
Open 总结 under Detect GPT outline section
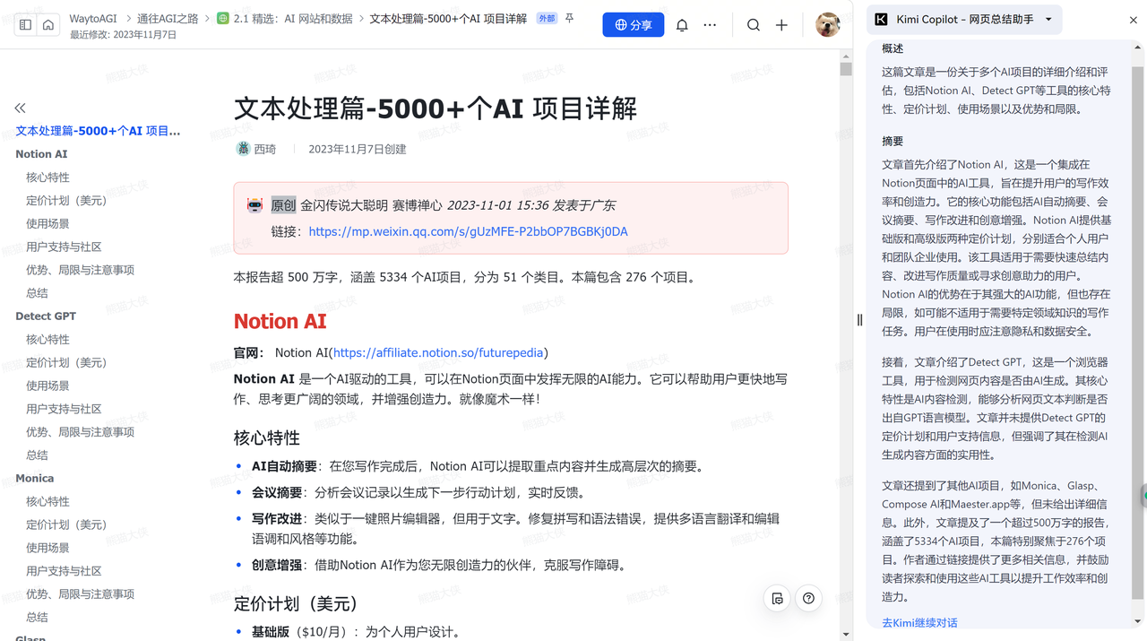[x=37, y=455]
